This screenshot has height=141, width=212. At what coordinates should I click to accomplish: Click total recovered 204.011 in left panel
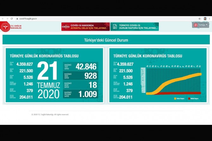pyautogui.click(x=26, y=97)
